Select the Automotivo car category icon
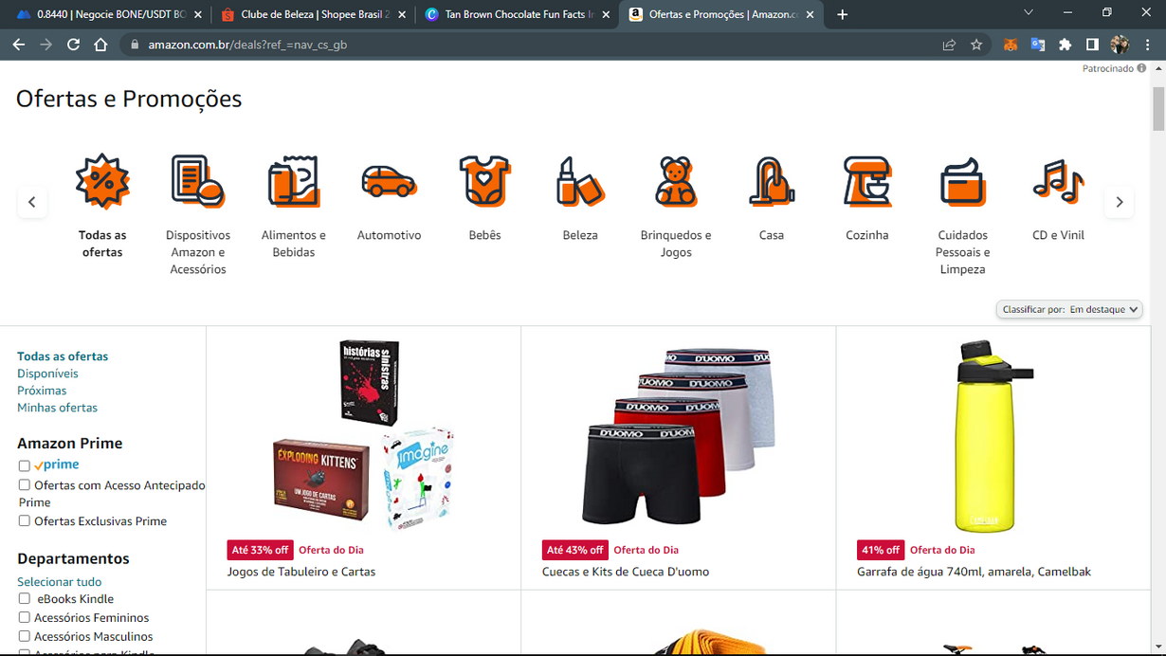The image size is (1166, 656). (389, 181)
